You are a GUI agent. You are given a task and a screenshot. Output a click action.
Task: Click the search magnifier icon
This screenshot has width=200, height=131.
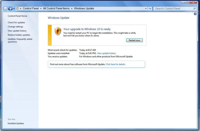pyautogui.click(x=194, y=9)
